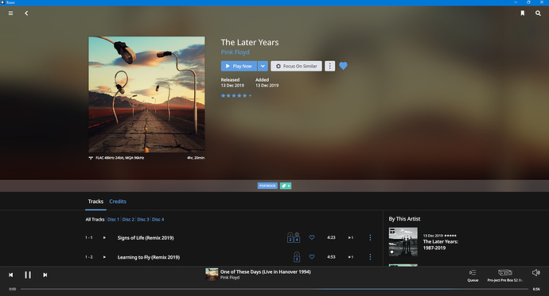Click The Later Years: 1987-2019 album title
This screenshot has width=549, height=296.
tap(441, 244)
